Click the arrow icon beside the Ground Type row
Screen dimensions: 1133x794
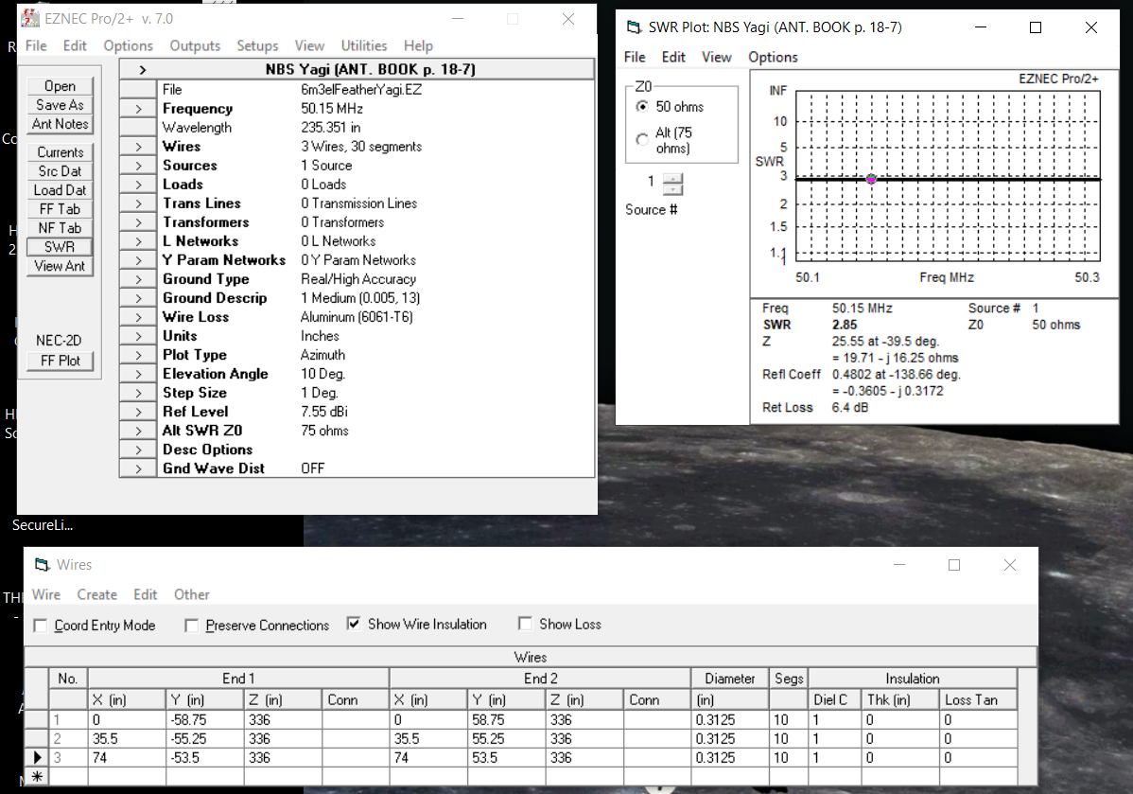tap(138, 278)
